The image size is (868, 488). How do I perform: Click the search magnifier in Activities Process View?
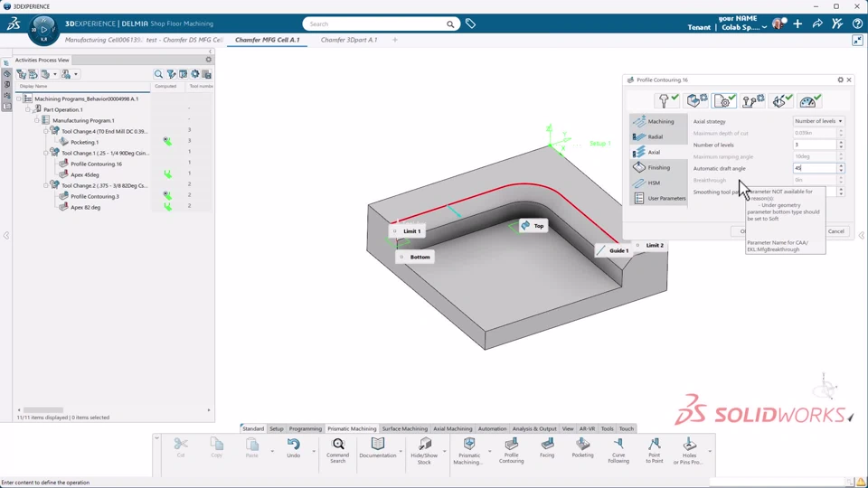(158, 74)
